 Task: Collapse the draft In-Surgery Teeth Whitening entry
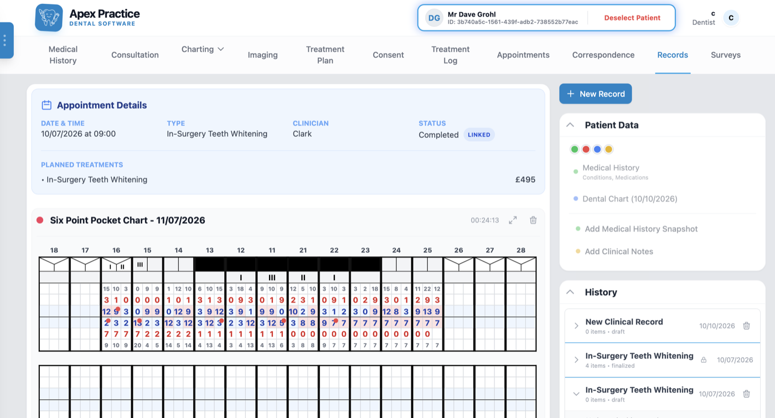coord(576,394)
